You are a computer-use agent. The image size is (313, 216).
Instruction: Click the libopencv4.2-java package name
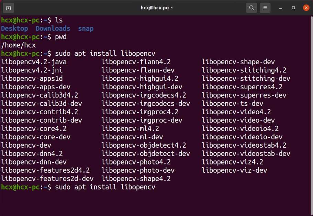click(34, 62)
